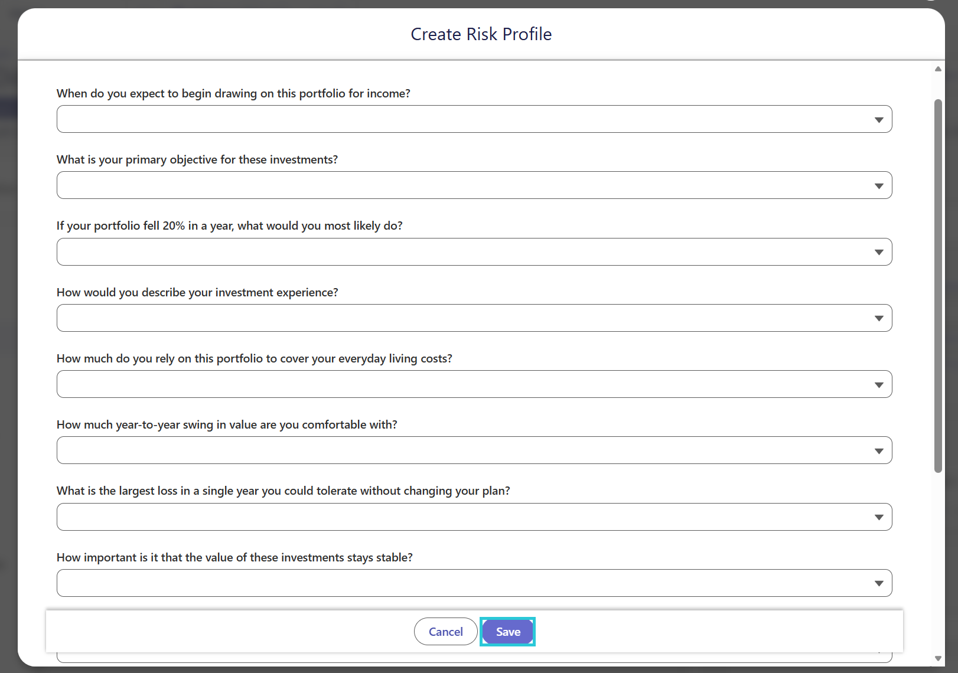Open the largest single-year loss dropdown
Image resolution: width=958 pixels, height=673 pixels.
(474, 517)
